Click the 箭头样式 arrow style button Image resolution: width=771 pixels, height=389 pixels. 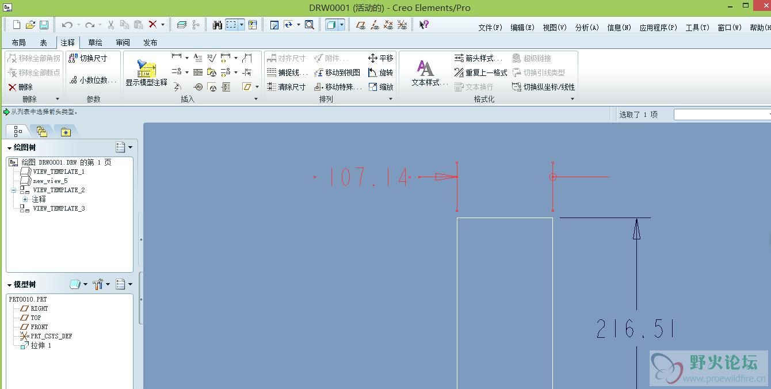click(x=478, y=58)
